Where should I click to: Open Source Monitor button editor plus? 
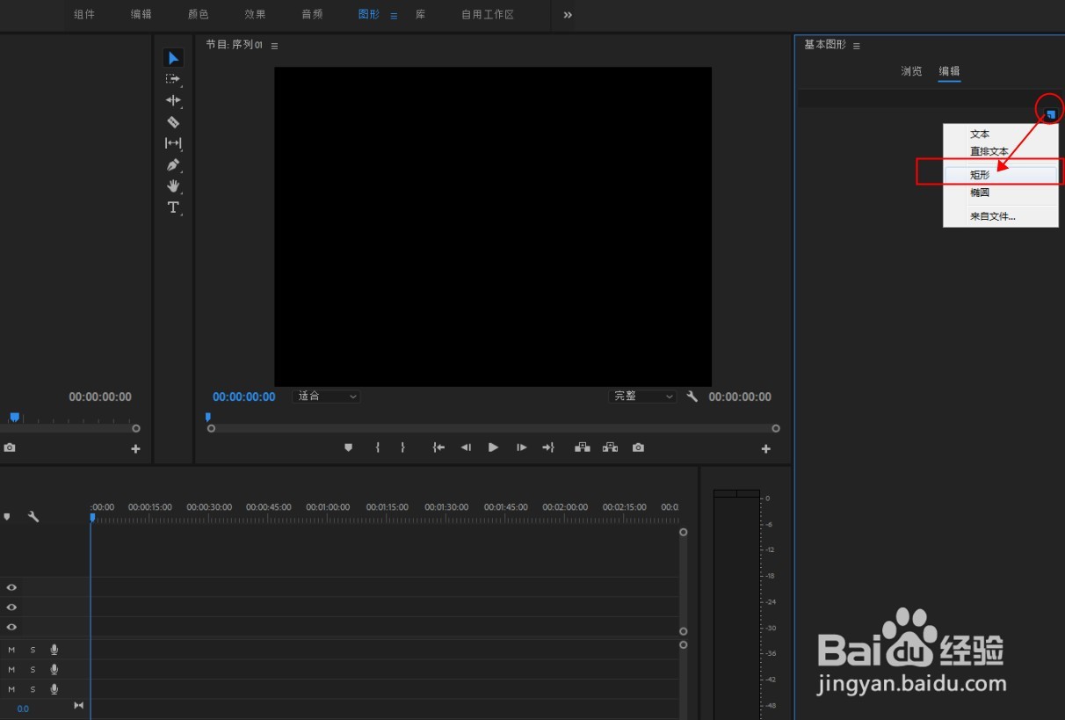[135, 449]
